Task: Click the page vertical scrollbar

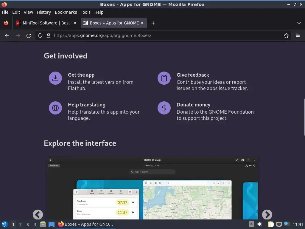Action: 304,117
